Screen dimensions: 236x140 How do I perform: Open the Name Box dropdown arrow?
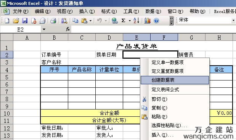[44, 29]
